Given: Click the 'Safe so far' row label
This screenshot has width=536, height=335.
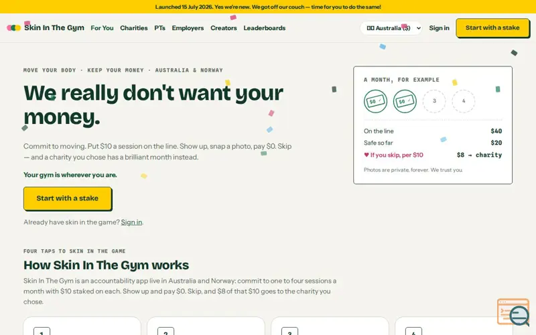Looking at the screenshot, I should pos(378,143).
